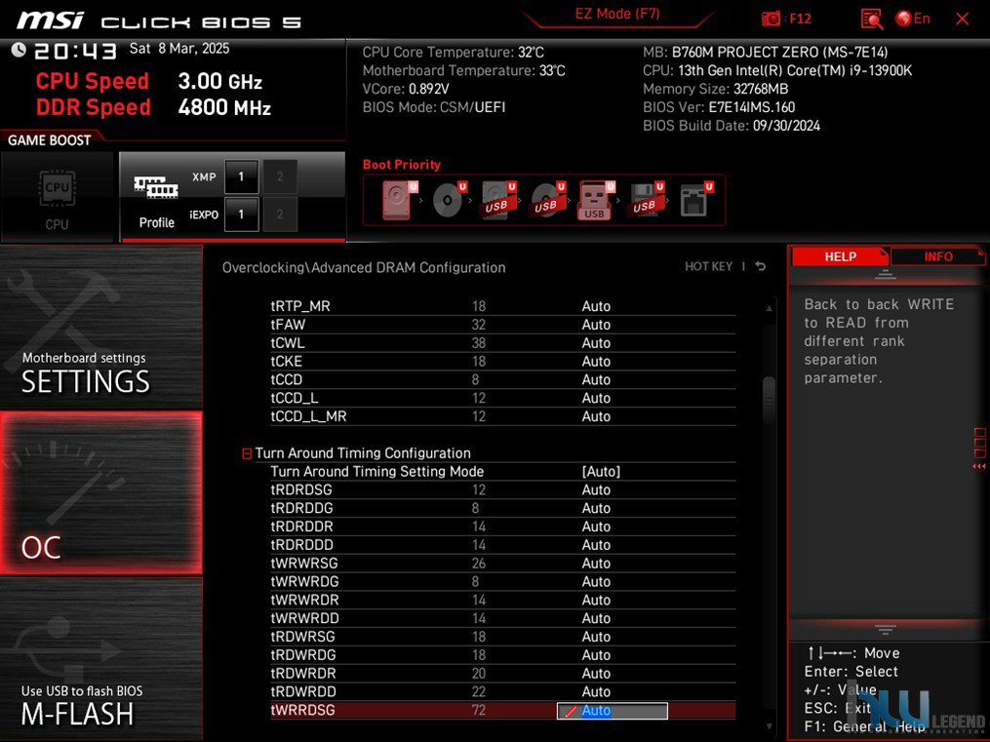This screenshot has height=742, width=990.
Task: Click the settings list scrollbar thumb
Action: coord(769,400)
